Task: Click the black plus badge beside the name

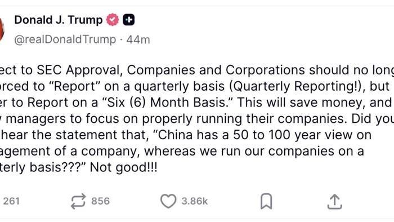Action: [129, 20]
